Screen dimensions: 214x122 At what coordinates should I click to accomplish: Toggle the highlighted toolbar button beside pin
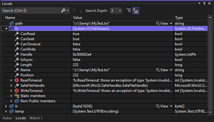(x=135, y=10)
